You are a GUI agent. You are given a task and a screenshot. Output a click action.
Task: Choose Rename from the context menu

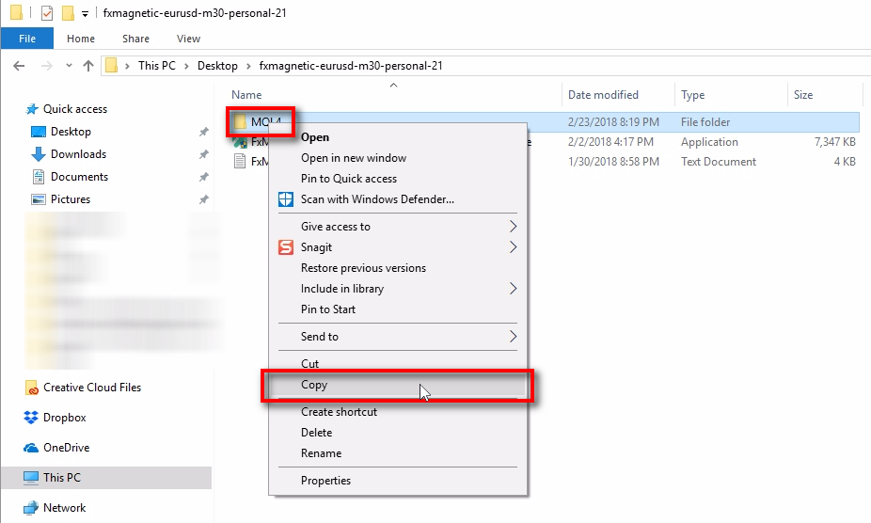click(398, 453)
